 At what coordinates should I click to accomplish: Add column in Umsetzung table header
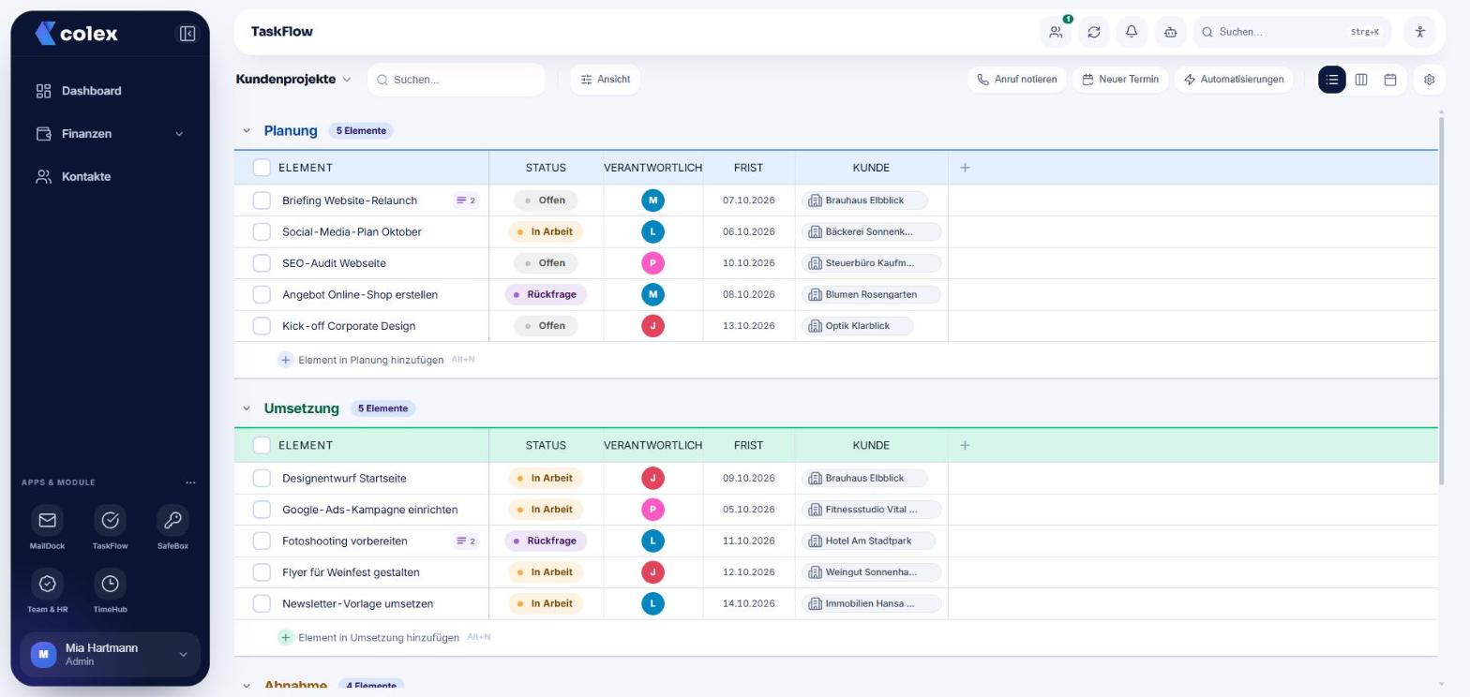[x=965, y=445]
